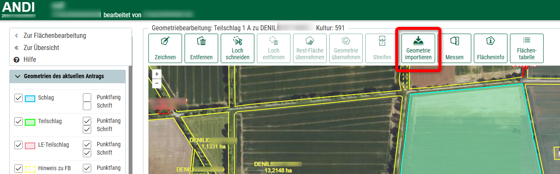Collapse Geometrien des aktuellen Antrags section
Screen dimensions: 560x174
tap(67, 76)
